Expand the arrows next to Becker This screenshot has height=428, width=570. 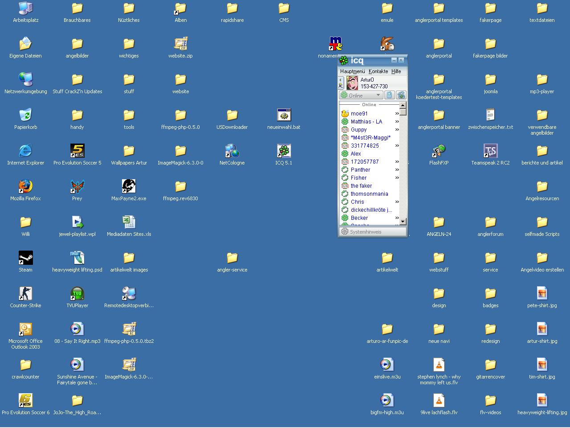click(x=397, y=218)
